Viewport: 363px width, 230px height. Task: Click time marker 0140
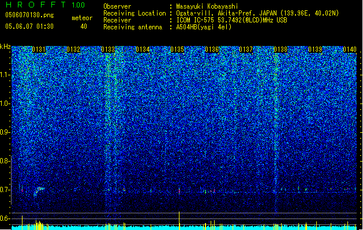(350, 49)
